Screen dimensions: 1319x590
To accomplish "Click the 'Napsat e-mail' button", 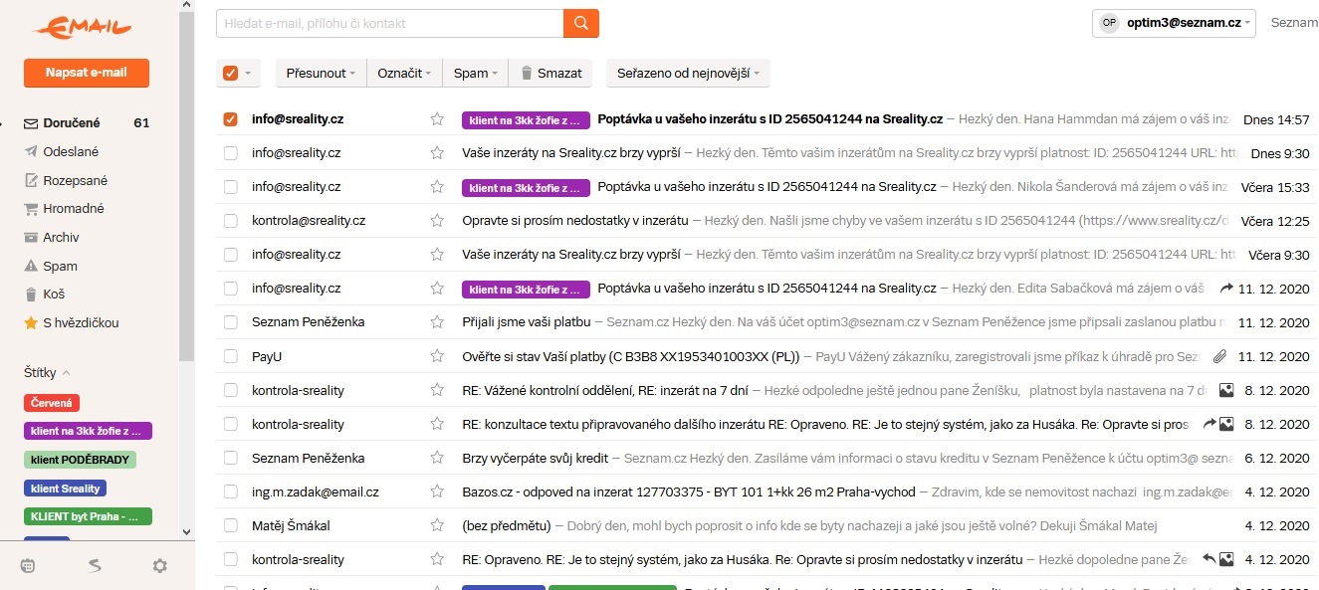I will (87, 73).
